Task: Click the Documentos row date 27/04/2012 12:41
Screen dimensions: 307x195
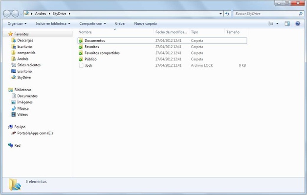Action: pos(168,40)
